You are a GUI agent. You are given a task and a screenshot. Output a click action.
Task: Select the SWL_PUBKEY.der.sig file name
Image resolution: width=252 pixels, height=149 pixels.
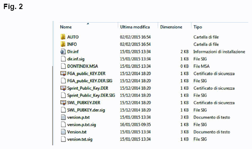[x=86, y=110]
